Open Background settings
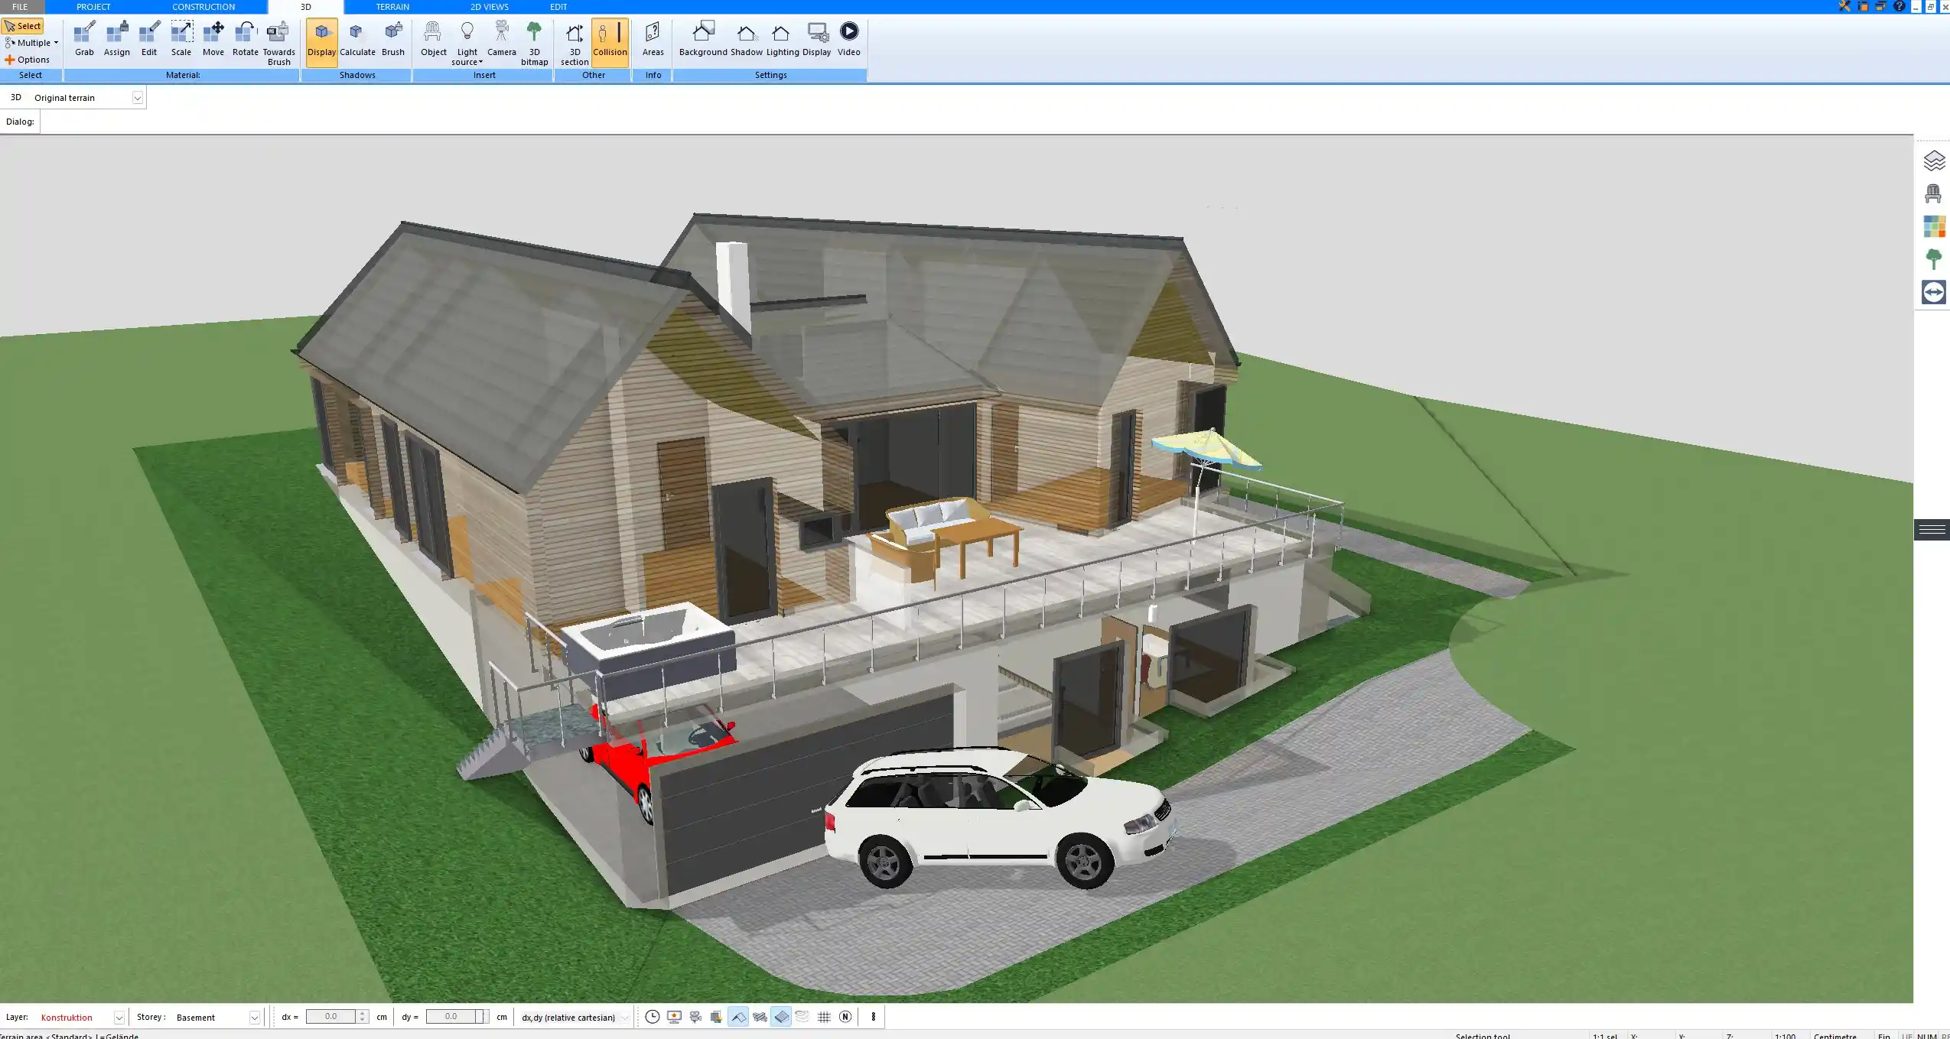Viewport: 1950px width, 1039px height. point(703,39)
